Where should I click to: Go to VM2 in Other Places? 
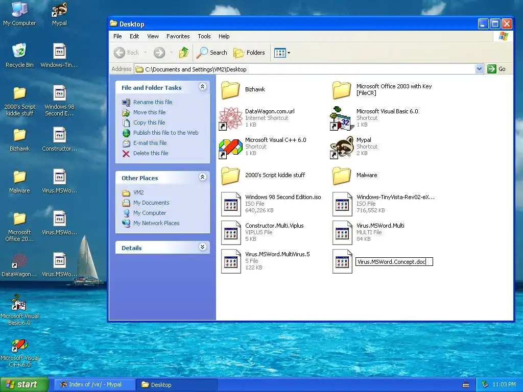click(x=138, y=192)
